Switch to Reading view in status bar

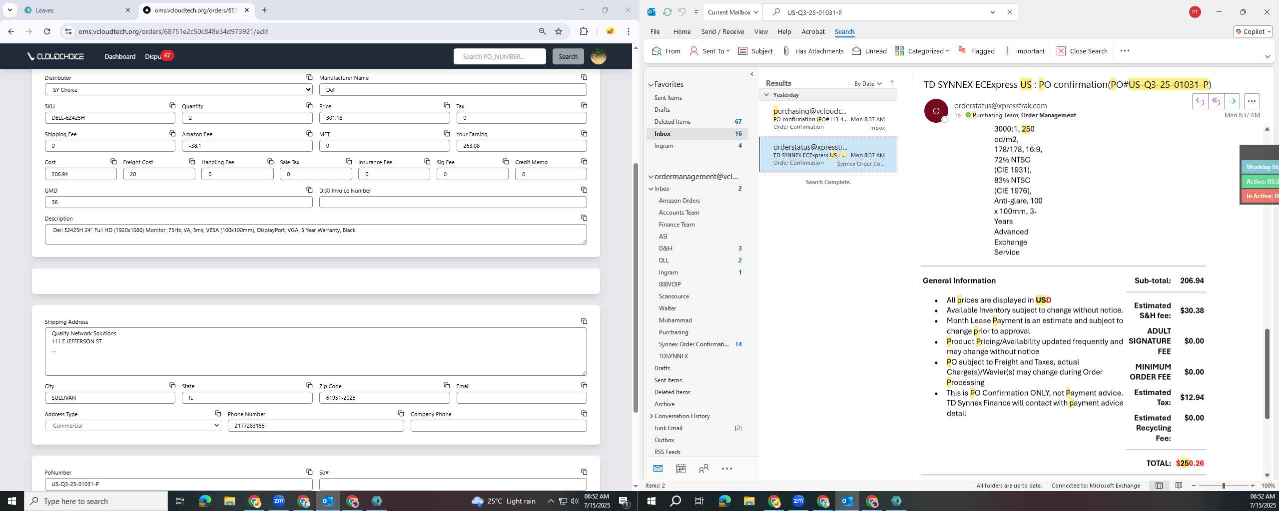(1179, 486)
